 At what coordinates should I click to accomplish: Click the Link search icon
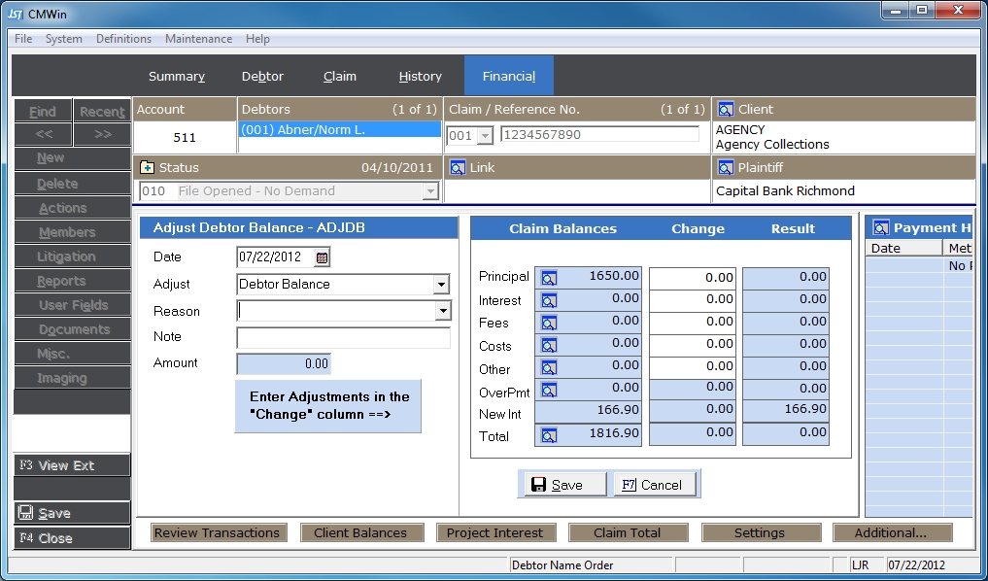coord(457,168)
